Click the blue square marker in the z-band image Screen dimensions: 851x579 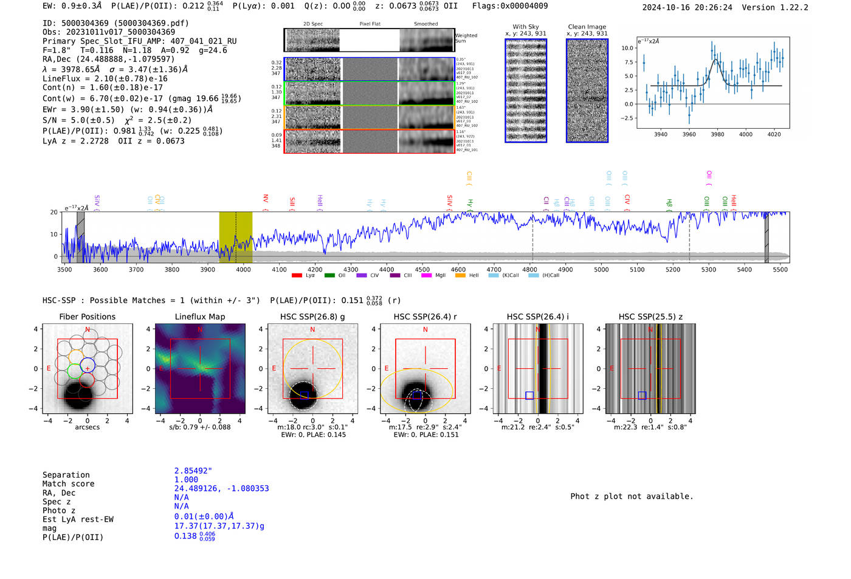click(x=642, y=396)
